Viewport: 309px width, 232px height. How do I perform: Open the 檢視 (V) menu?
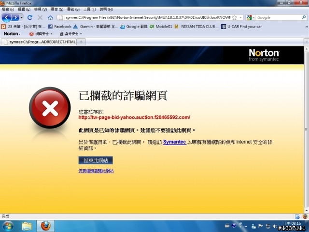coord(41,9)
